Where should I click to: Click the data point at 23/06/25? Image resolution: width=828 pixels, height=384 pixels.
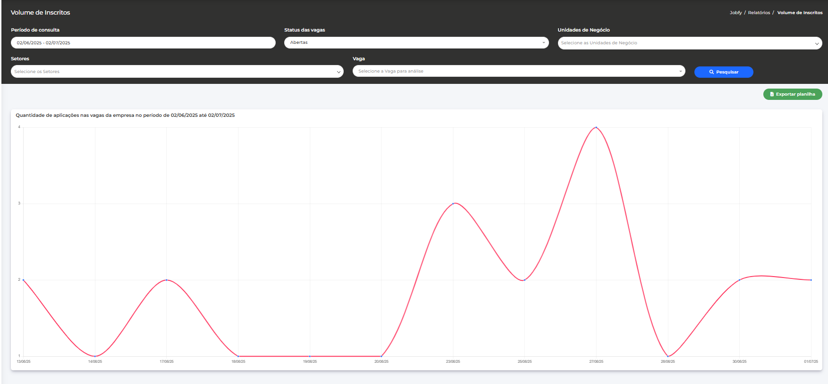pyautogui.click(x=453, y=204)
